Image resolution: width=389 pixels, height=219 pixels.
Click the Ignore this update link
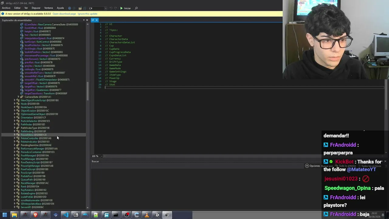[x=88, y=14]
